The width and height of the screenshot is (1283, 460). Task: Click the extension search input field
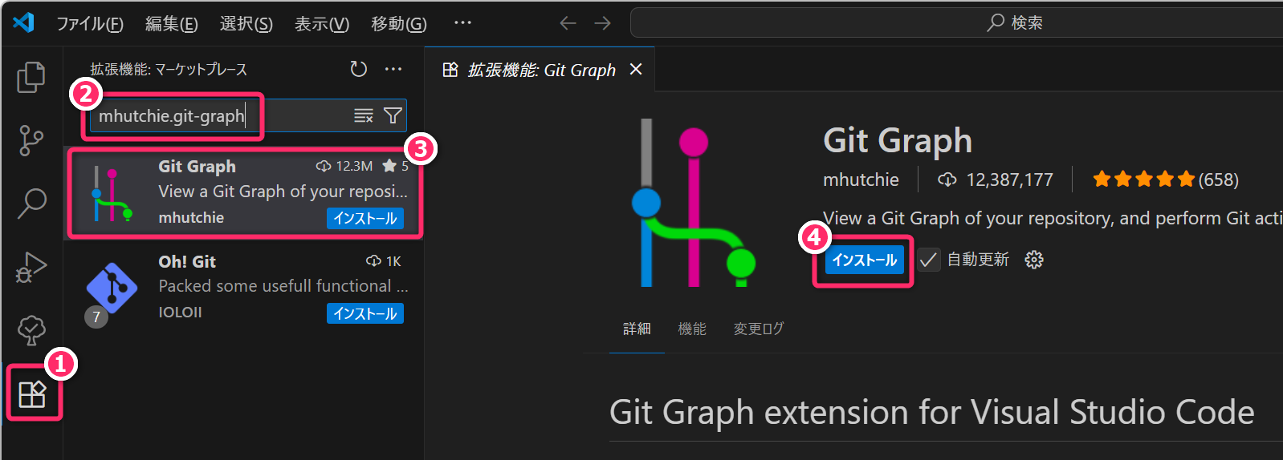pyautogui.click(x=217, y=116)
